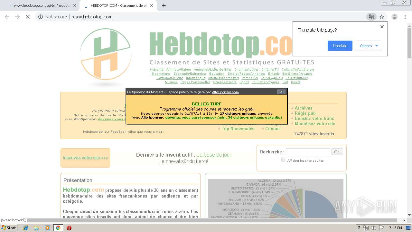Click the browser forward arrow
The image size is (412, 232).
(x=17, y=17)
